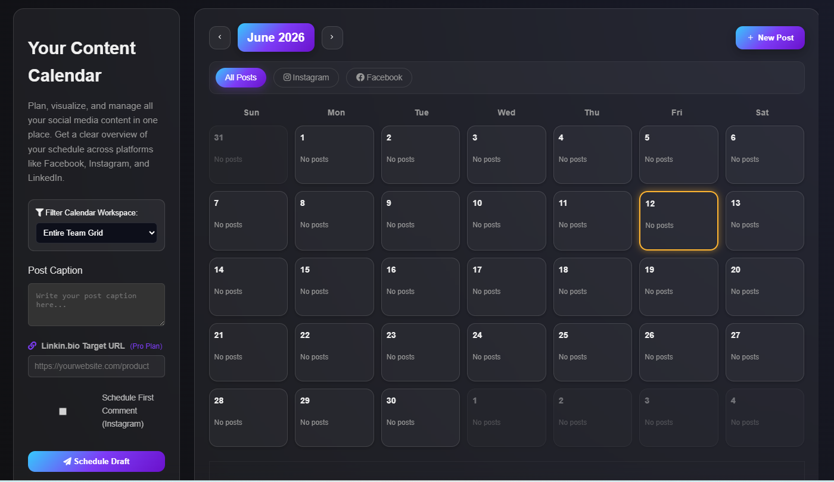Viewport: 834px width, 482px height.
Task: Click the Wed weekday header
Action: click(506, 112)
